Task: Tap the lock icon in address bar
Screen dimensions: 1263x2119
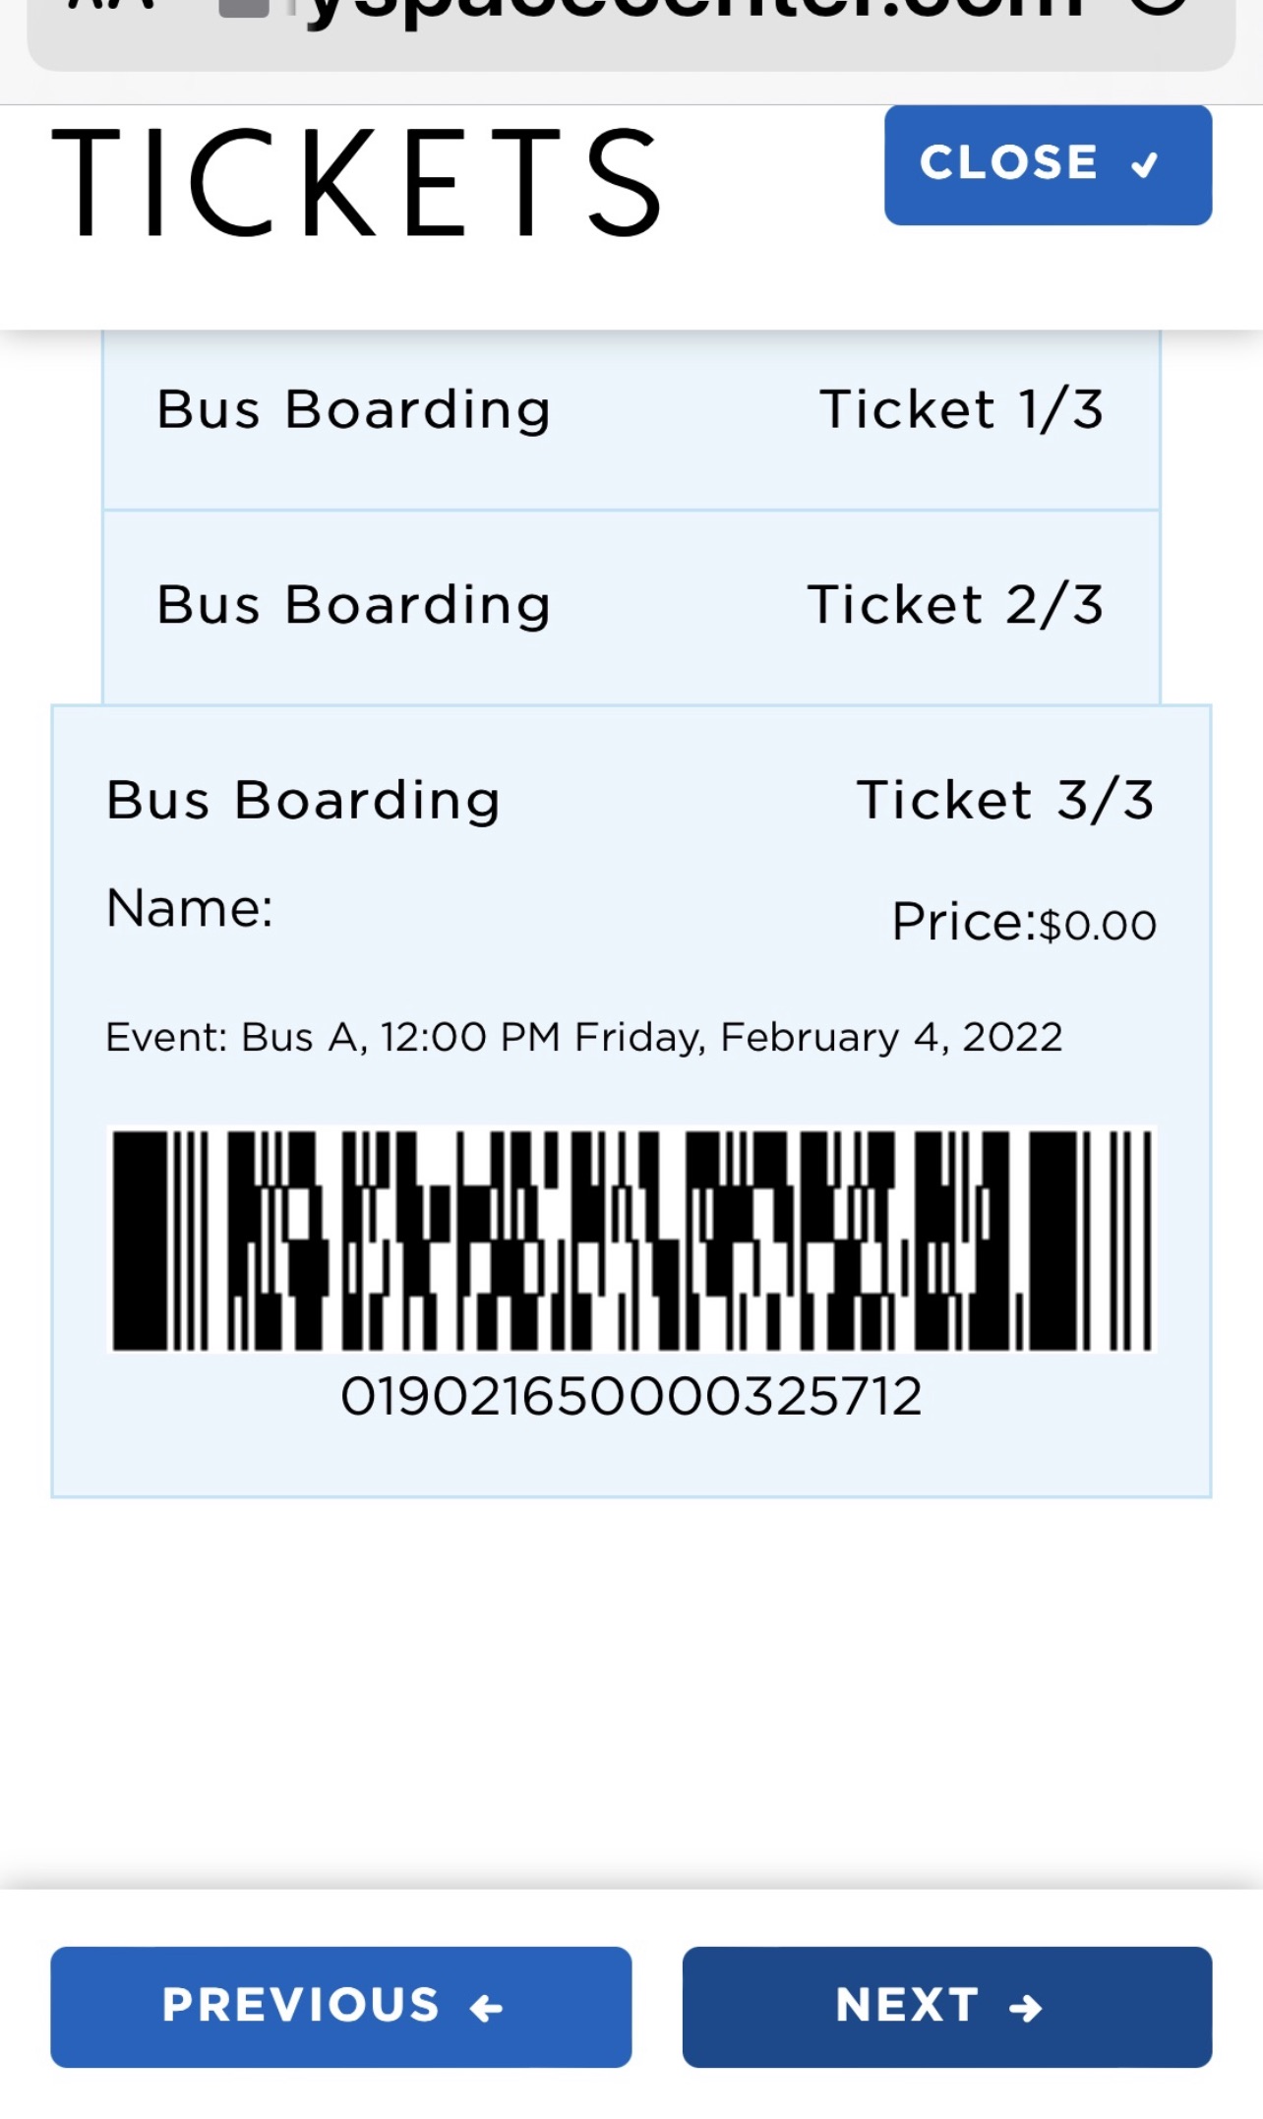Action: (244, 8)
